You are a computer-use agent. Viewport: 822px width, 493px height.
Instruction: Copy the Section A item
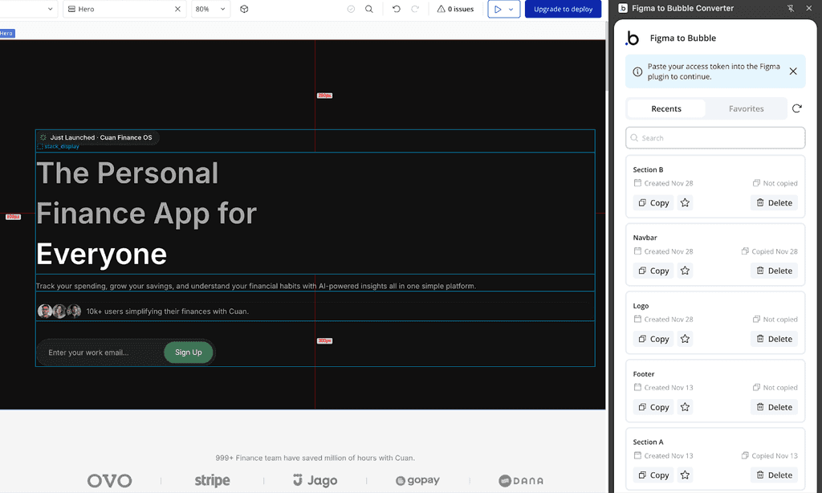653,475
